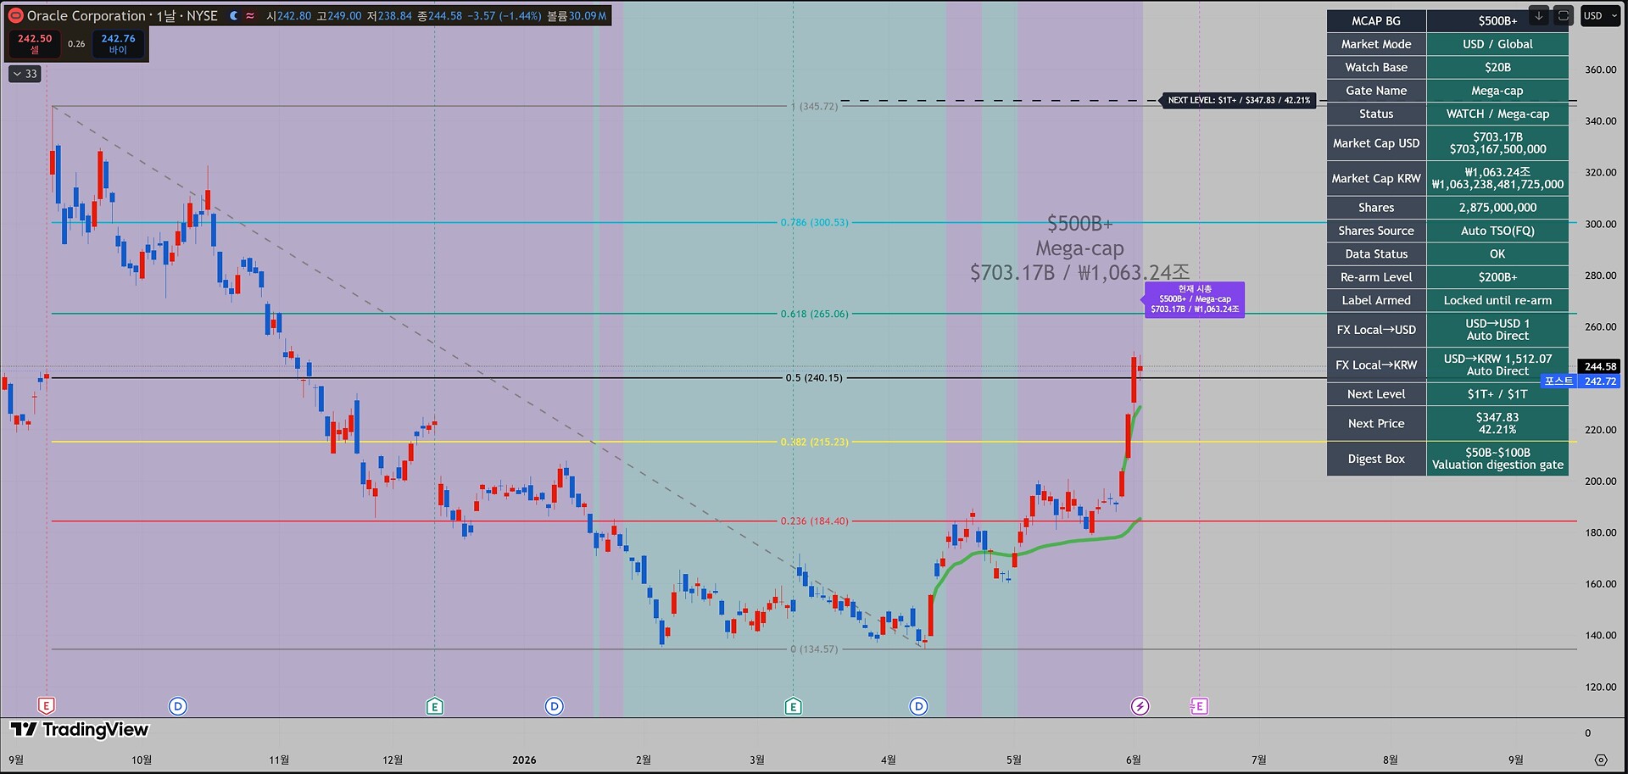Open symbol search via Oracle Corporation title
The image size is (1628, 774).
coord(86,15)
